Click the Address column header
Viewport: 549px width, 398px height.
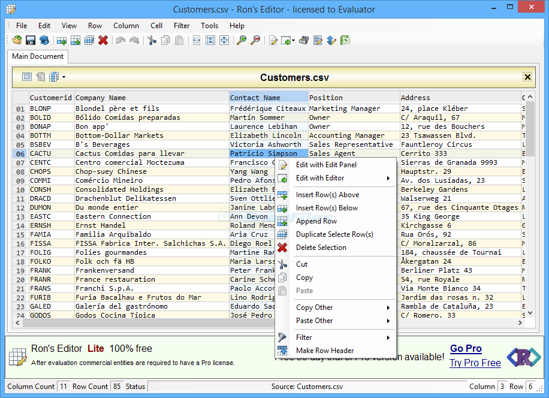(x=460, y=98)
